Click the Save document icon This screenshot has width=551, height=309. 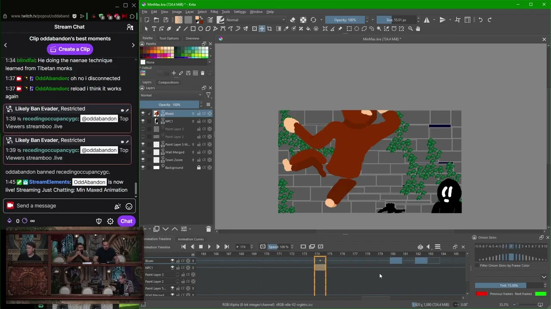[166, 20]
